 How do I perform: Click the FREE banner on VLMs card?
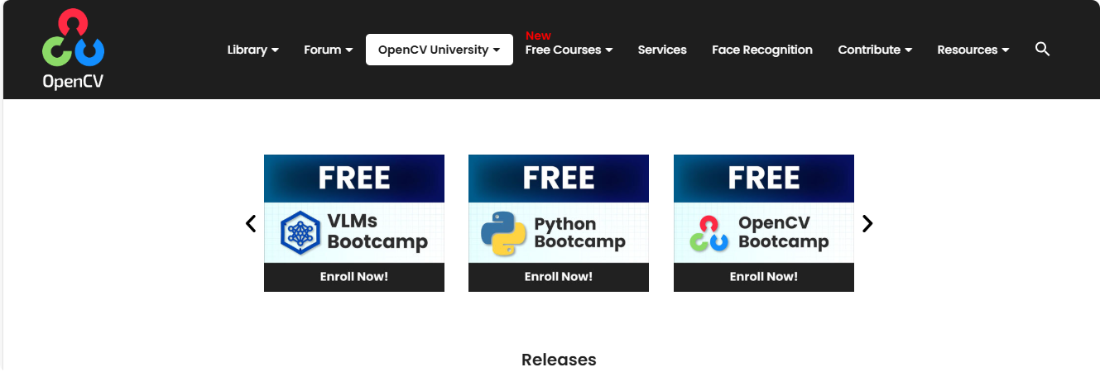click(354, 179)
